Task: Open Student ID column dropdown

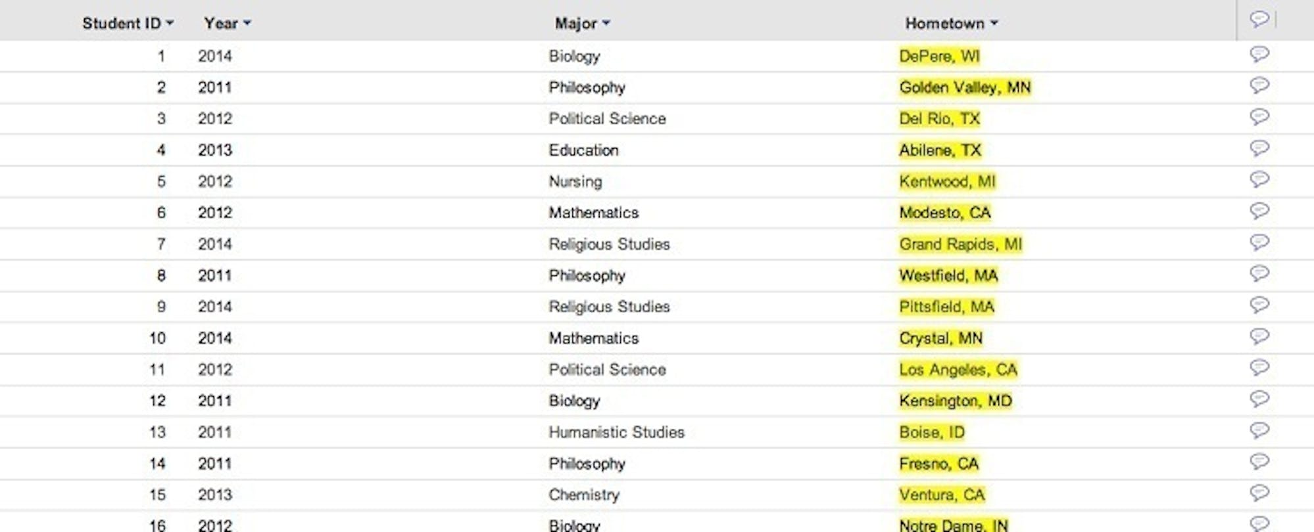Action: click(x=170, y=23)
